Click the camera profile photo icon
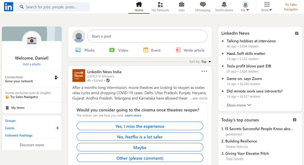This screenshot has width=304, height=165. (32, 41)
